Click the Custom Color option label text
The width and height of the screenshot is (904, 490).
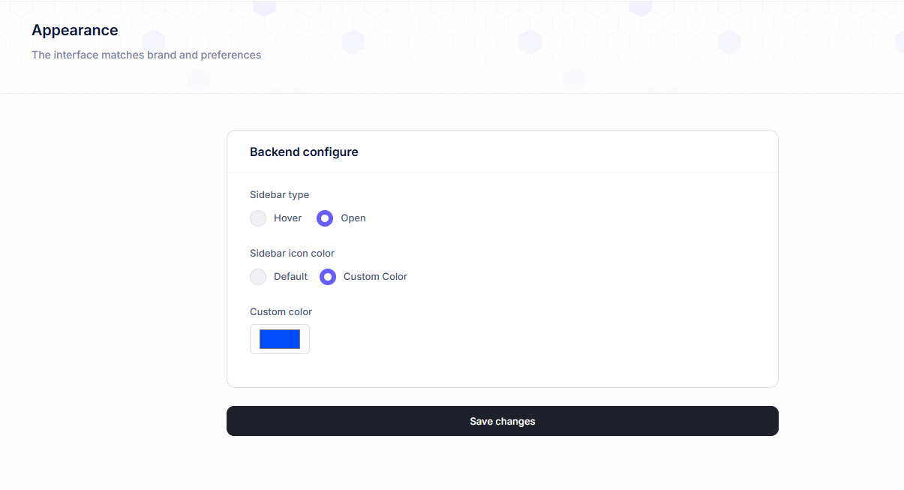(x=375, y=277)
